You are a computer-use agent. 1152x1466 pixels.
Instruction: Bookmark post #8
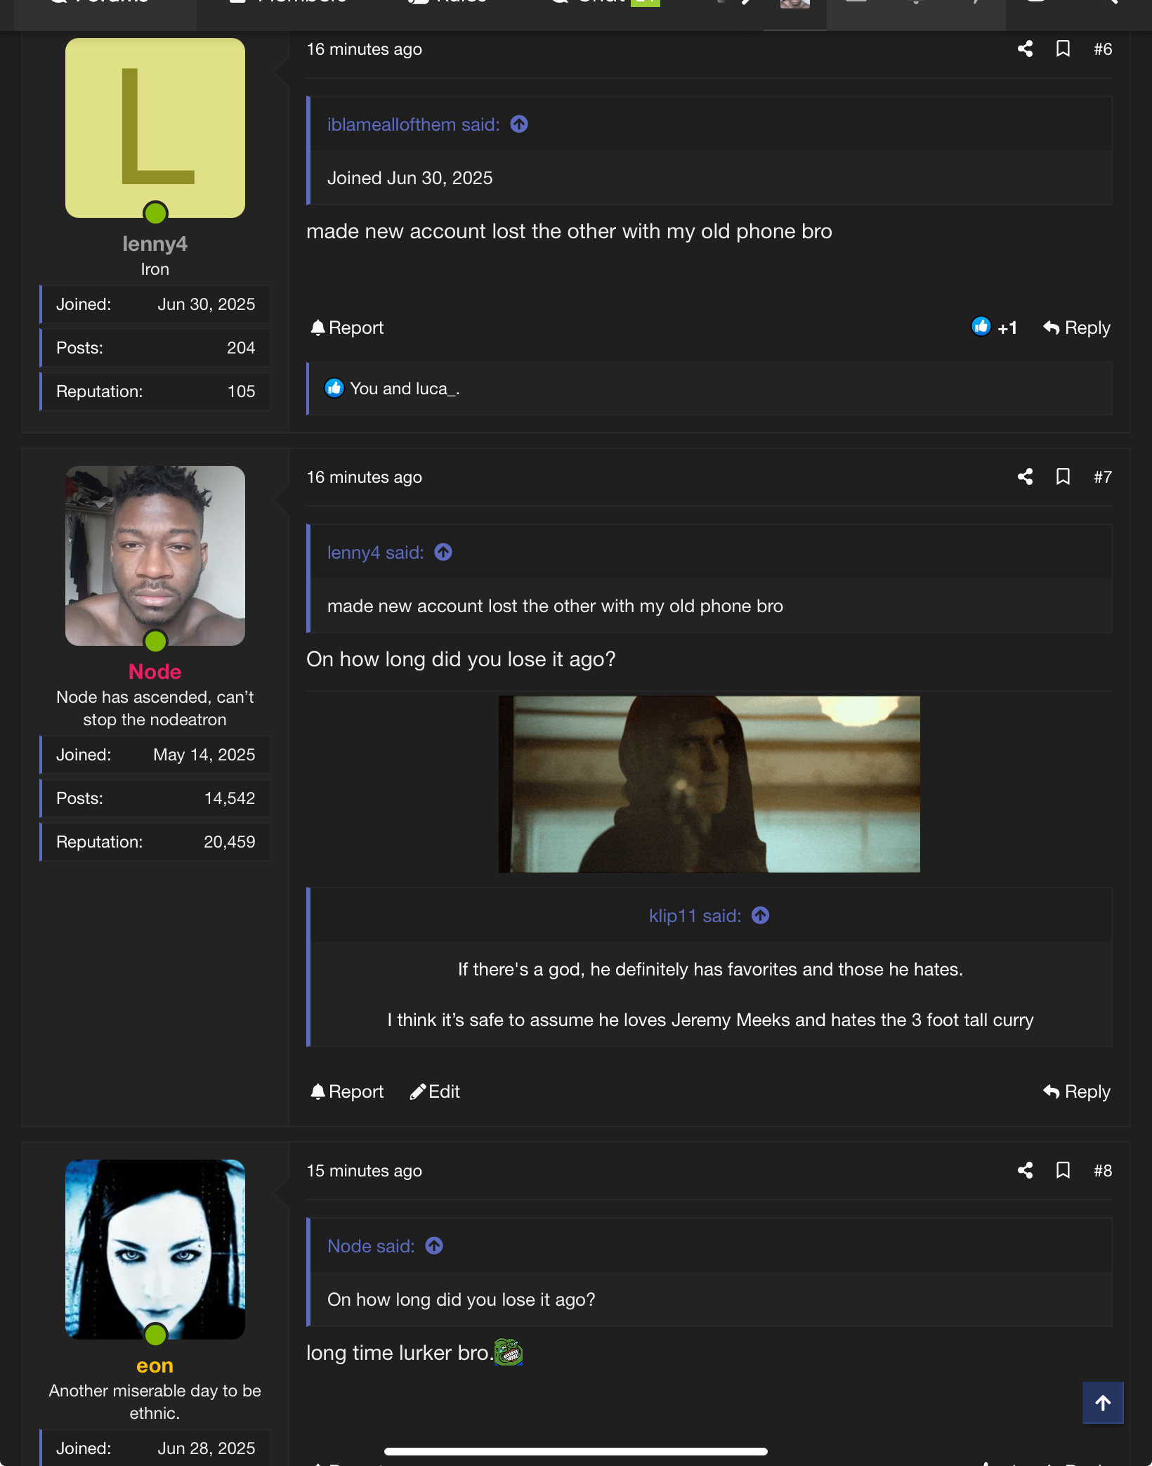point(1063,1171)
